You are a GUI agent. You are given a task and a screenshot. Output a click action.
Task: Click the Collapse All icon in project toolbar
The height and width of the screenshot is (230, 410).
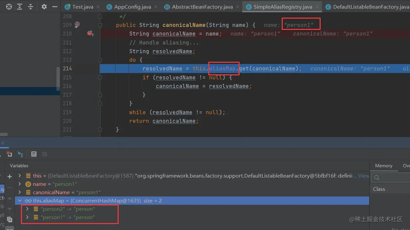(31, 7)
